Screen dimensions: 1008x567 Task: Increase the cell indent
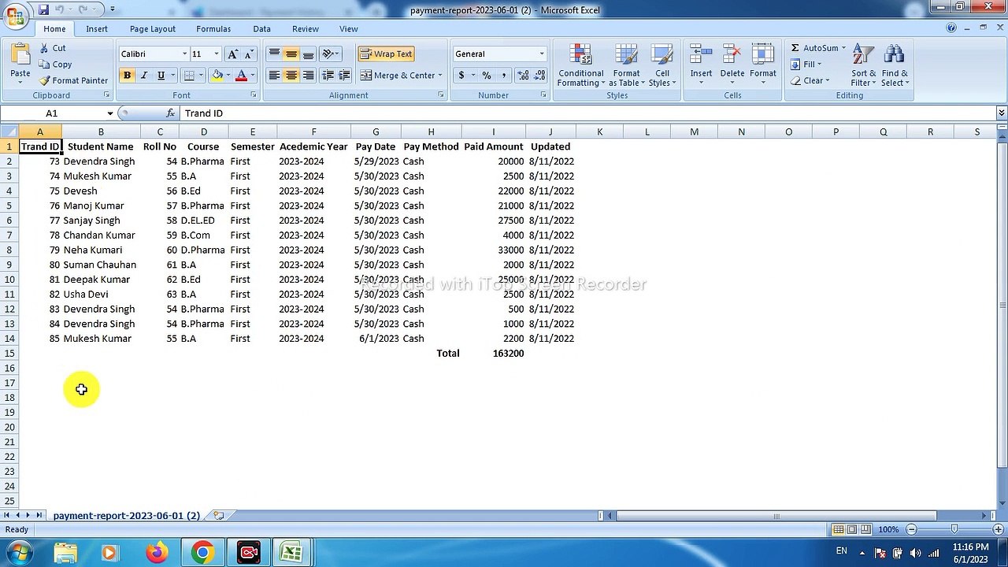pyautogui.click(x=344, y=76)
